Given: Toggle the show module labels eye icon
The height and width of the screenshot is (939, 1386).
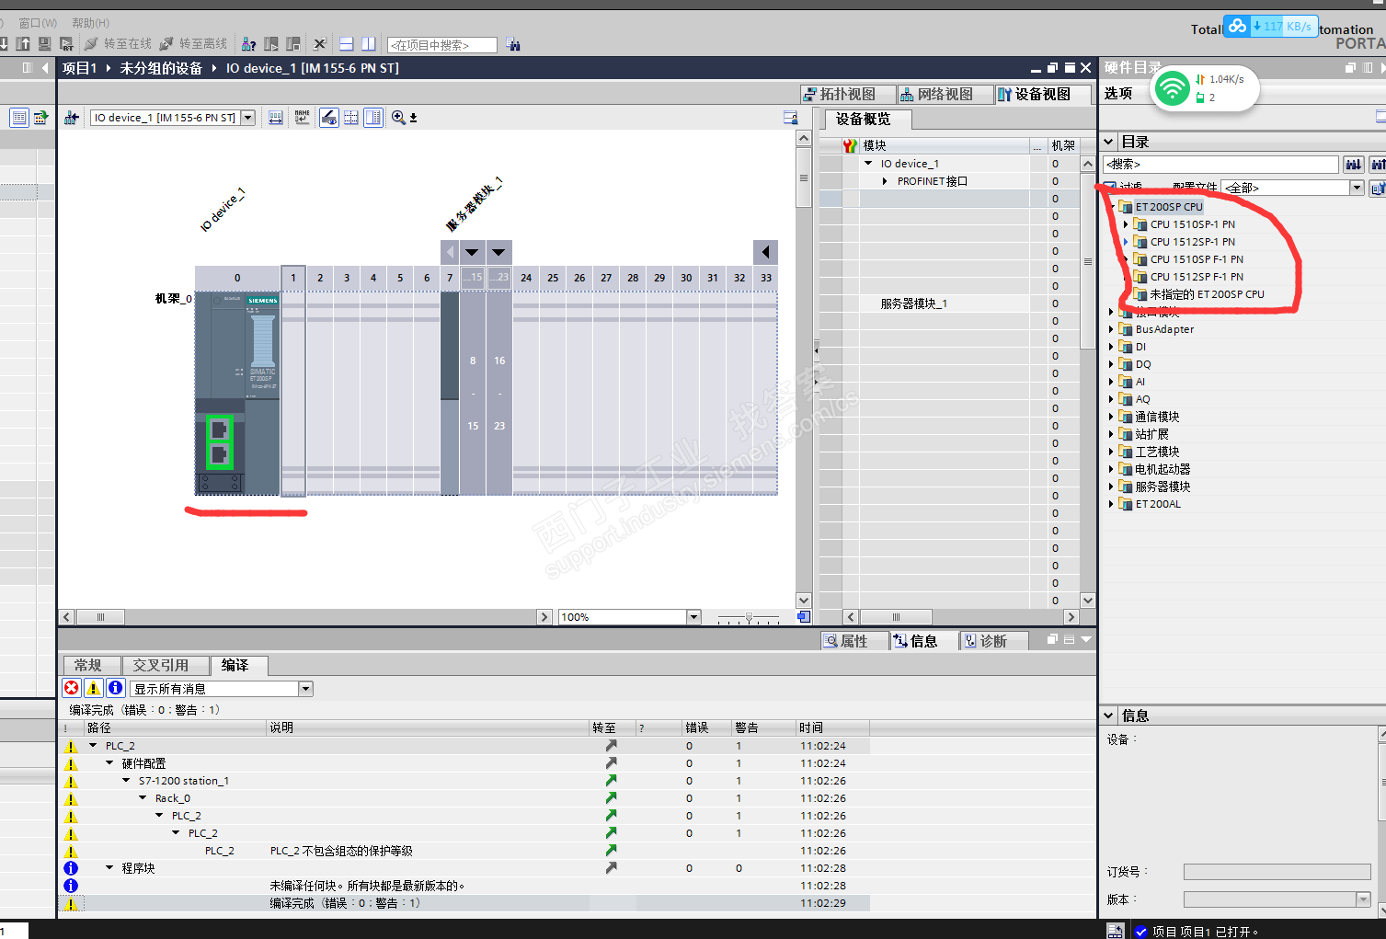Looking at the screenshot, I should tap(328, 118).
